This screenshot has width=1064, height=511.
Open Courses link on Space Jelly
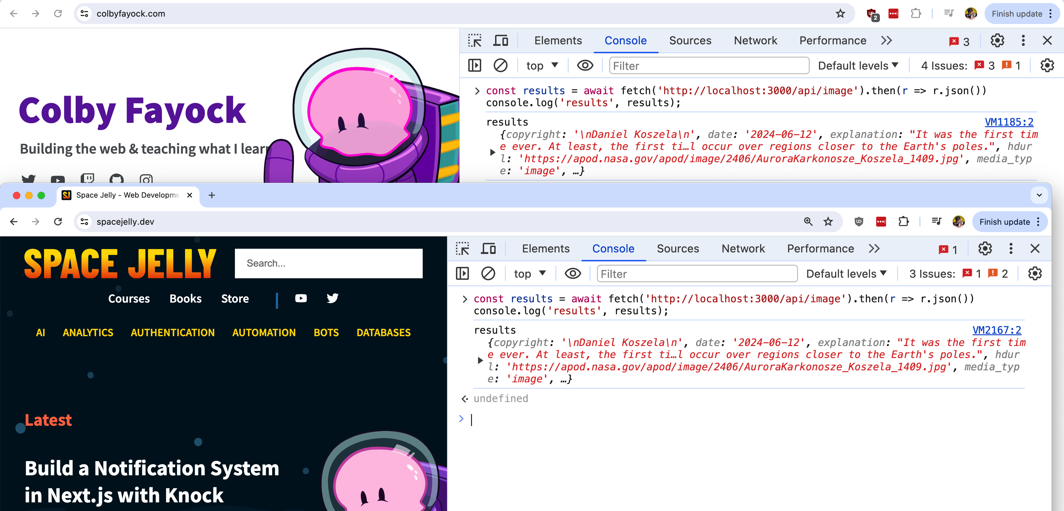tap(129, 299)
